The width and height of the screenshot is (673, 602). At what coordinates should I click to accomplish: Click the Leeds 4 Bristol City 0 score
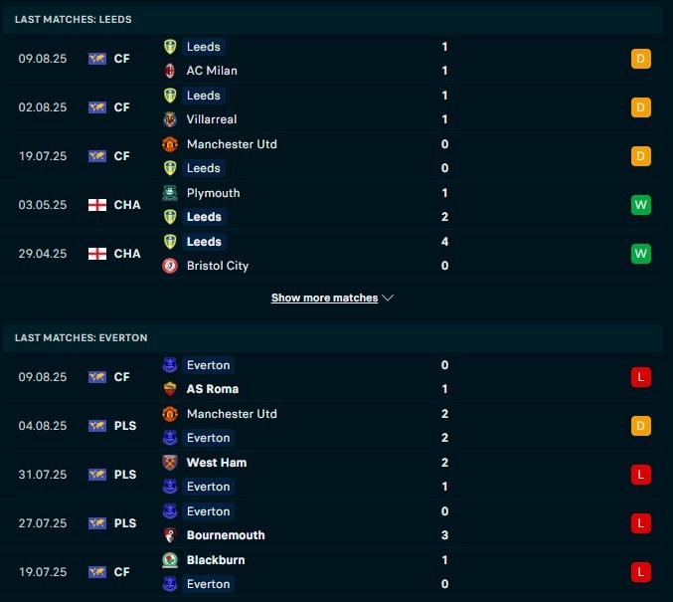point(444,254)
